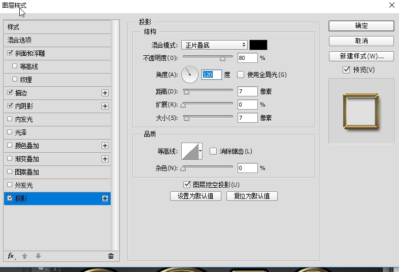The width and height of the screenshot is (399, 272).
Task: Click the 扩展 spread slider handle
Action: pos(183,105)
